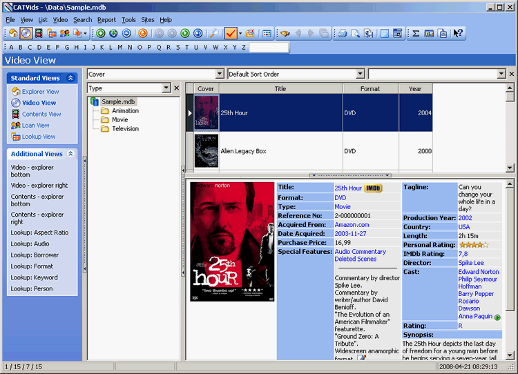Click the Lookup View table toolbar icon
518x374 pixels.
[x=52, y=33]
